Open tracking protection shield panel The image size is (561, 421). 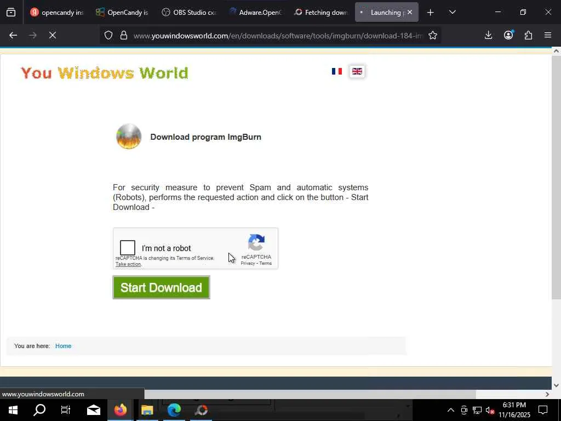pos(108,36)
